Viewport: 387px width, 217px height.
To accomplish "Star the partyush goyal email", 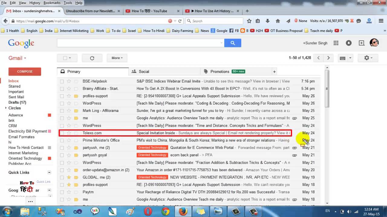I will [69, 155].
